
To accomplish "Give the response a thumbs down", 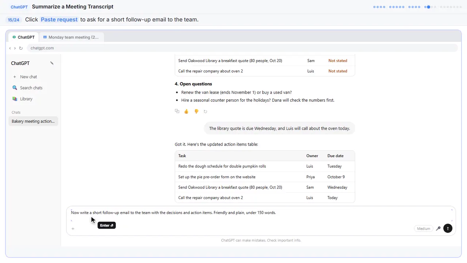I will 196,111.
